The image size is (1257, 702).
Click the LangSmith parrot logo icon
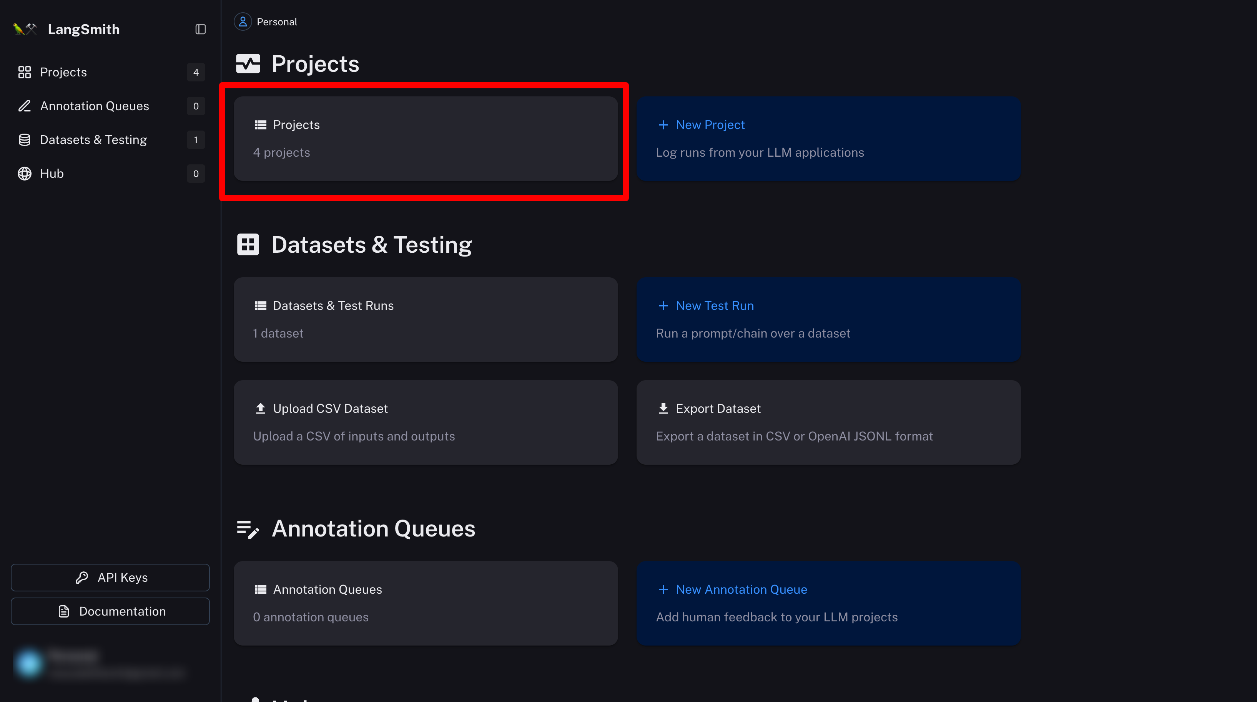(x=24, y=29)
